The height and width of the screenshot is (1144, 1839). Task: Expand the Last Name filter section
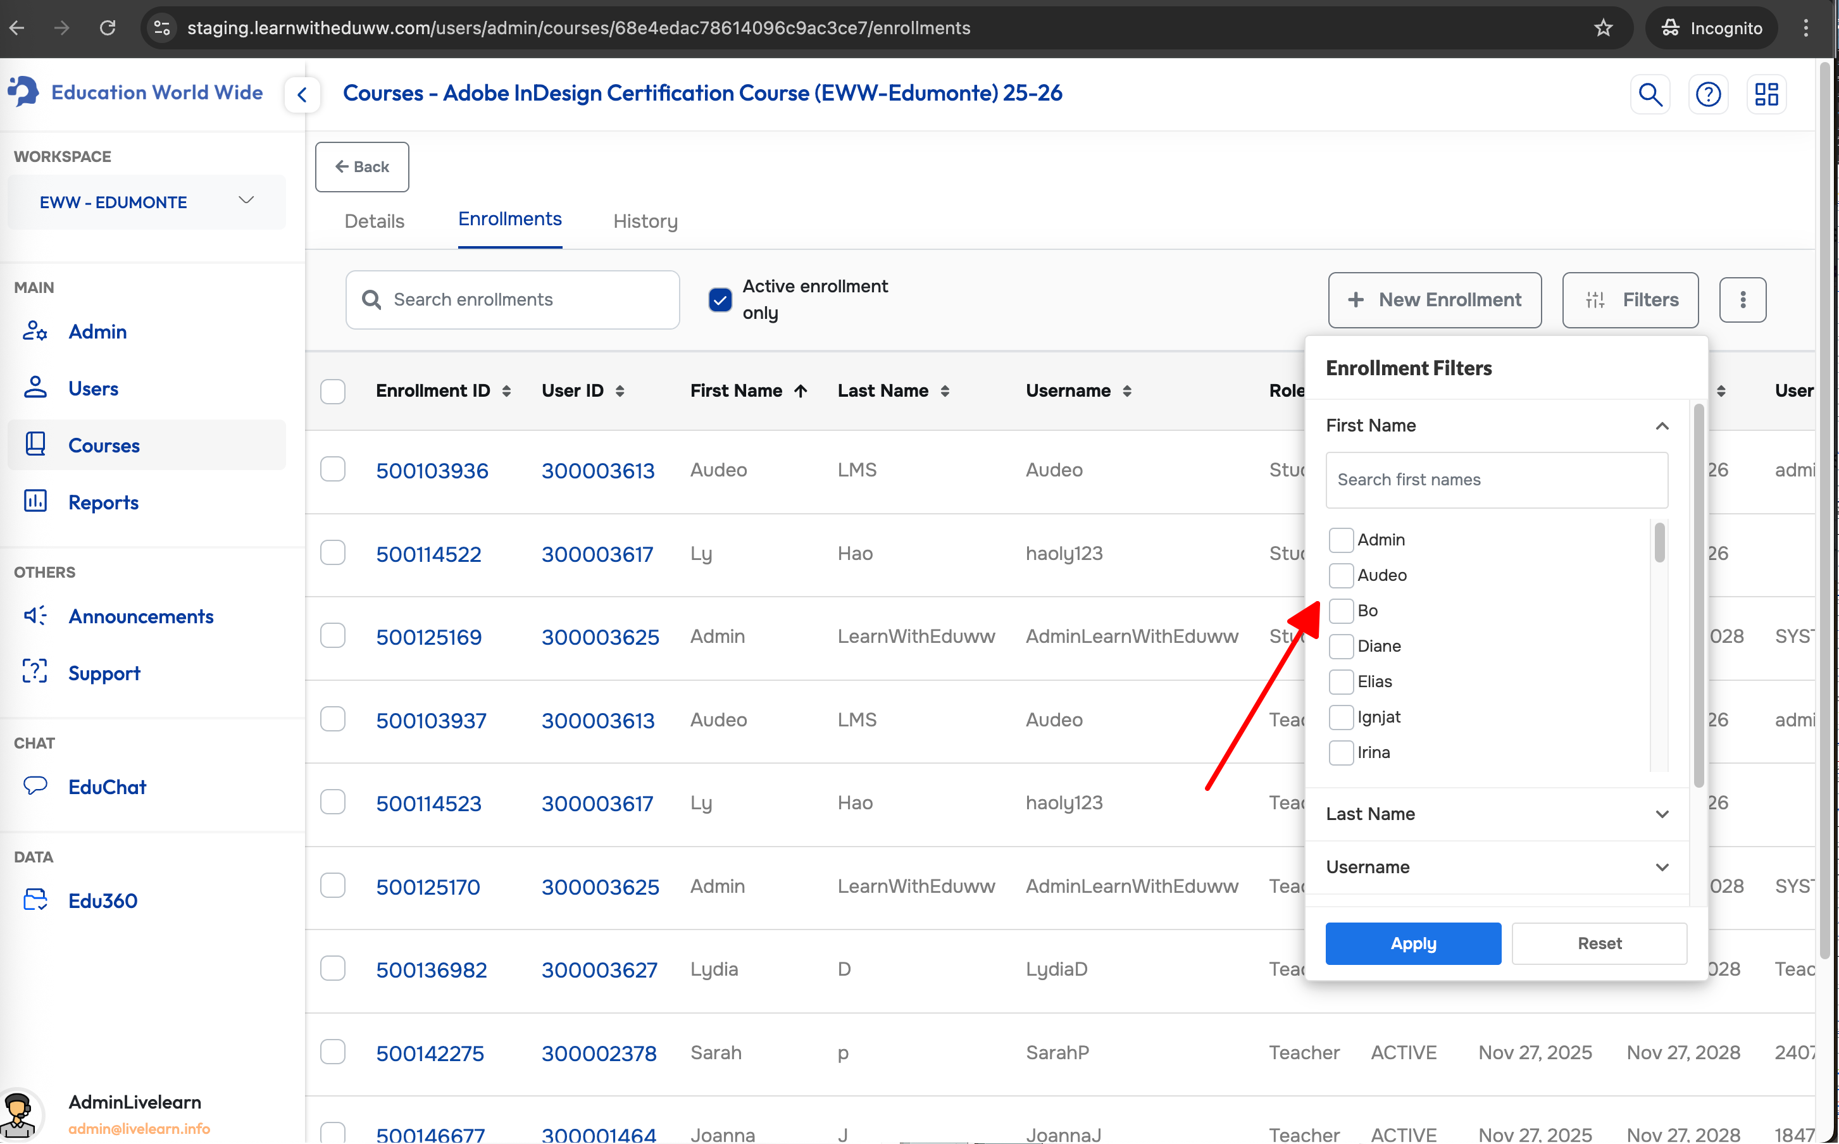point(1496,814)
